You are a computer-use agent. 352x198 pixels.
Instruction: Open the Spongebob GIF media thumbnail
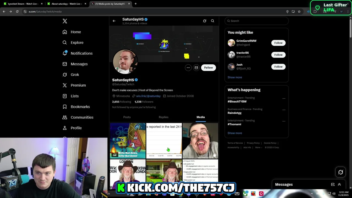point(128,141)
